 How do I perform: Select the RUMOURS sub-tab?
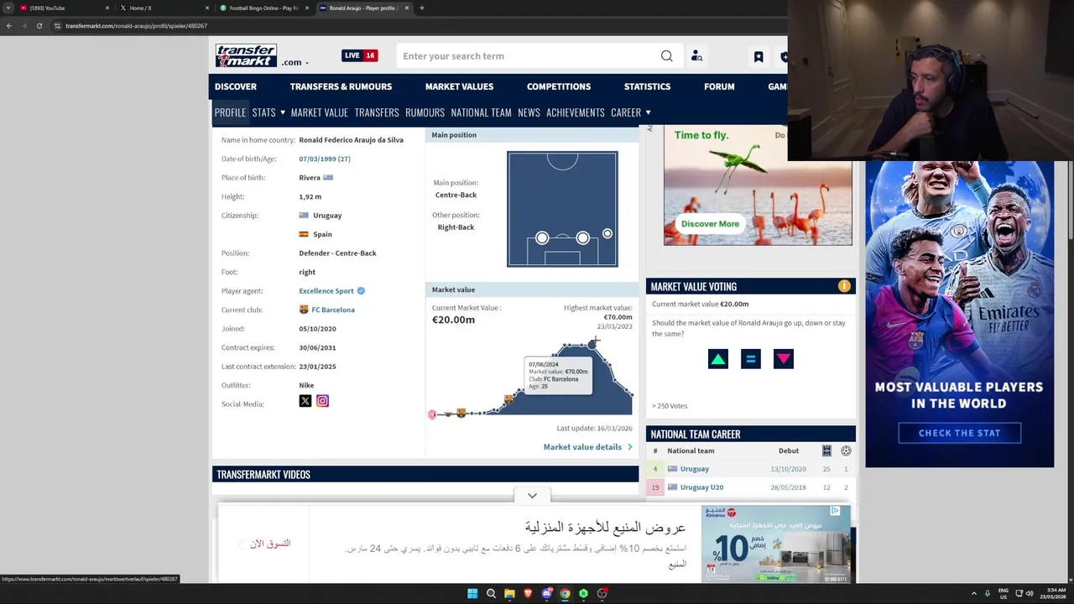tap(425, 112)
